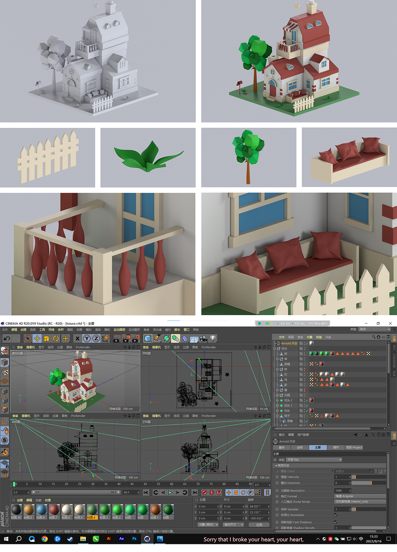Toggle the Y axis lock icon
The height and width of the screenshot is (552, 397).
point(87,338)
